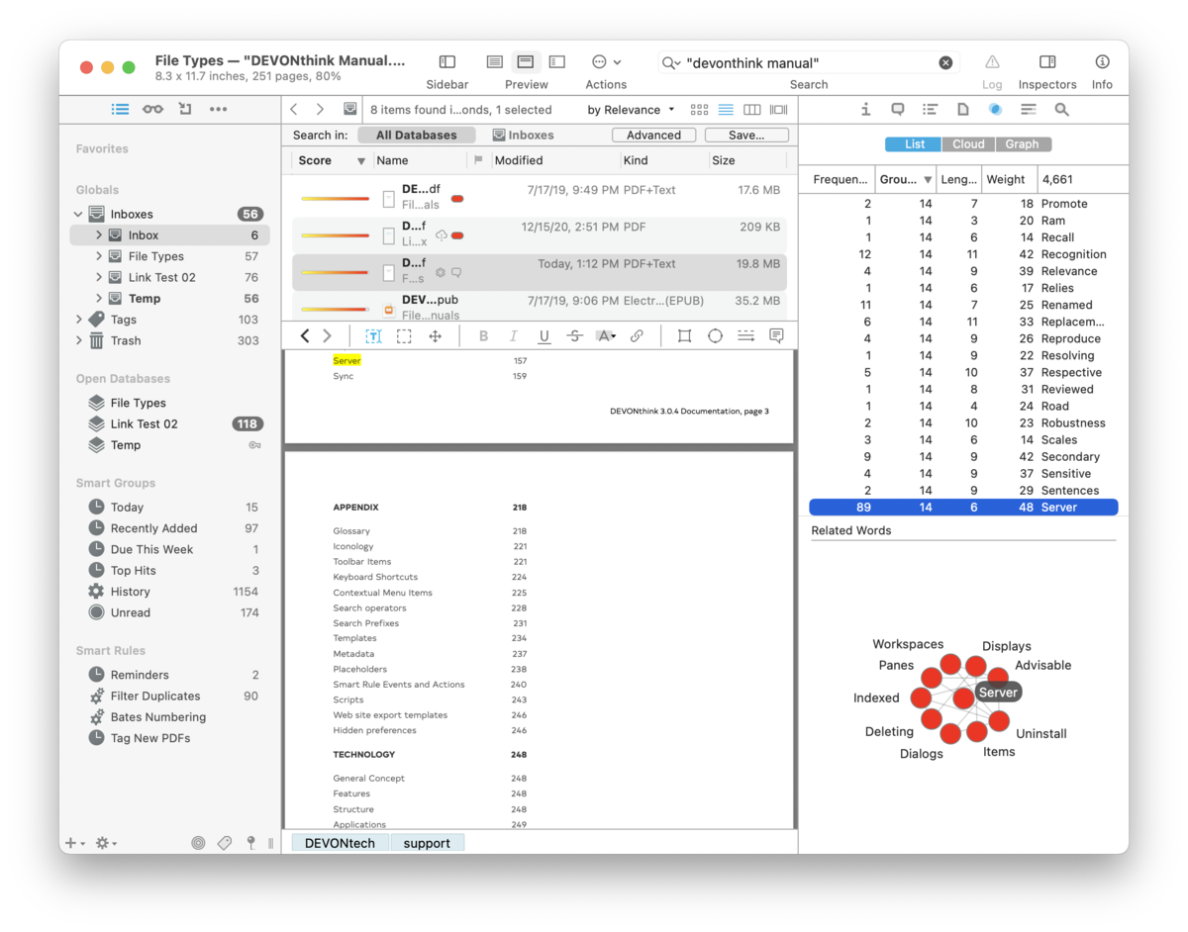Viewport: 1188px width, 932px height.
Task: Toggle preview-off list layout
Action: [x=495, y=62]
